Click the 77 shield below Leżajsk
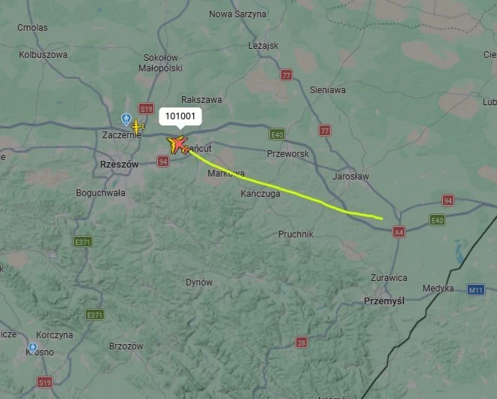497x399 pixels. coord(286,75)
